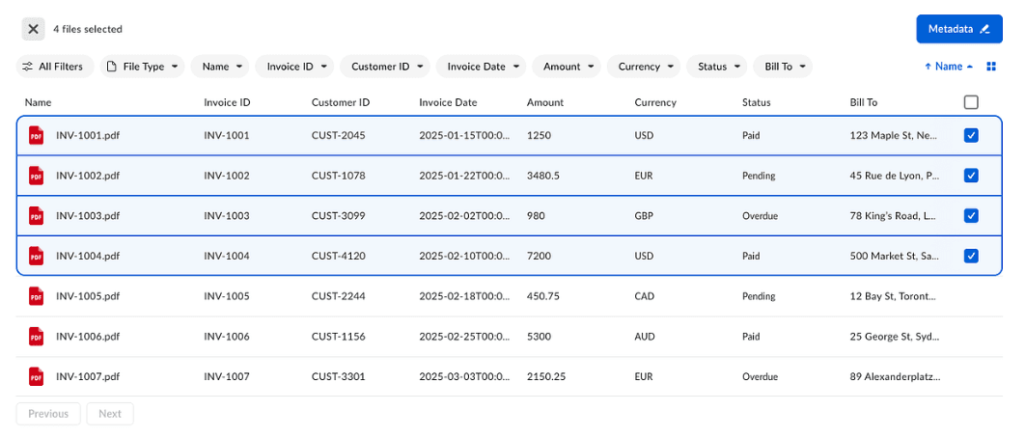
Task: Click the PDF icon for INV-1006.pdf
Action: click(x=37, y=337)
